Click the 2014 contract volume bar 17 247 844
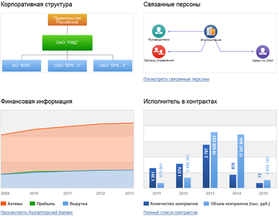The width and height of the screenshot is (279, 217). [241, 161]
